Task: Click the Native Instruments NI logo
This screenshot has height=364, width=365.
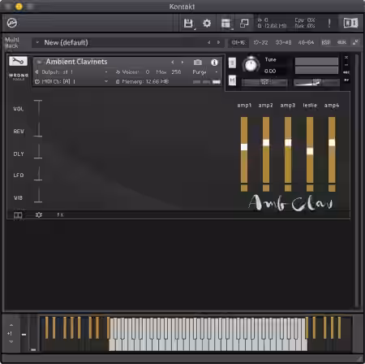Action: point(350,23)
